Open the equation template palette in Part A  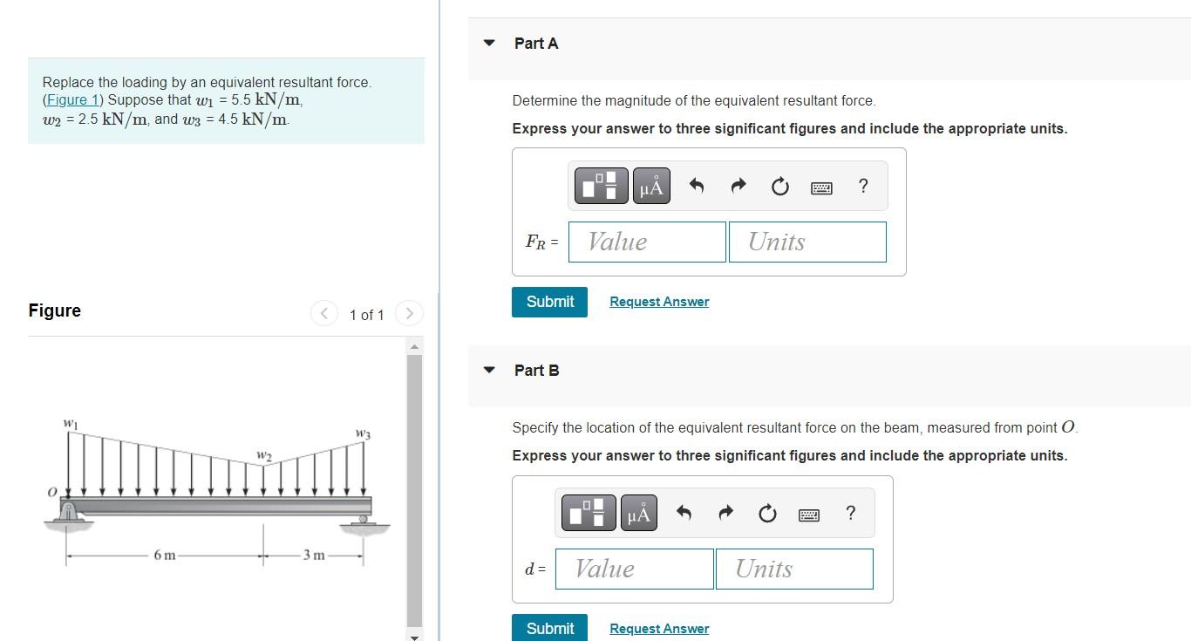(x=599, y=185)
